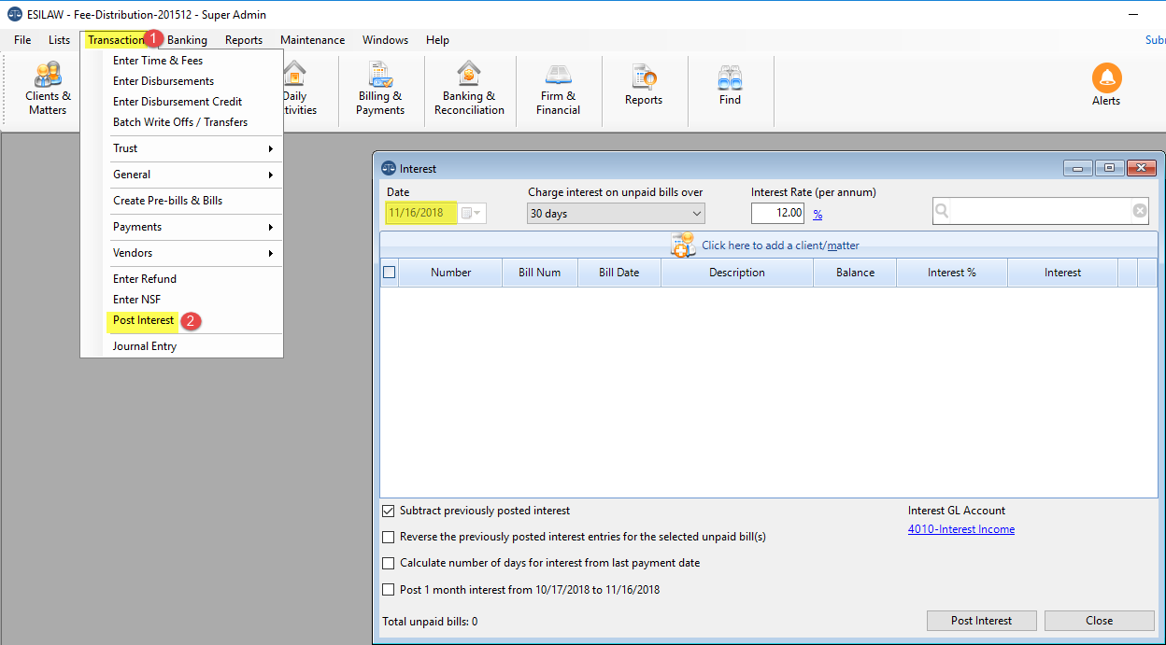Maximize the Interest window
This screenshot has width=1166, height=645.
click(x=1109, y=168)
